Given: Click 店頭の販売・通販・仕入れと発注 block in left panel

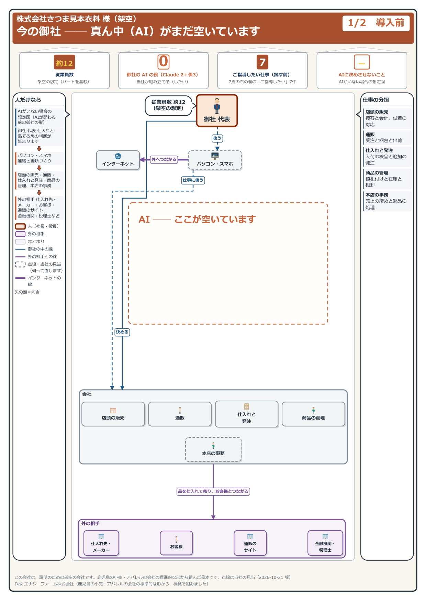Looking at the screenshot, I should click(x=39, y=180).
